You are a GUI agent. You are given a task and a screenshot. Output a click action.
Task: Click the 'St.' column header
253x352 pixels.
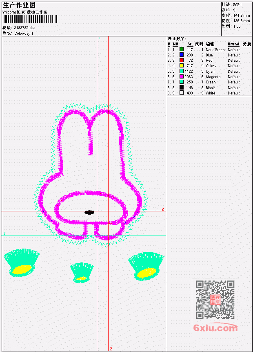point(190,44)
